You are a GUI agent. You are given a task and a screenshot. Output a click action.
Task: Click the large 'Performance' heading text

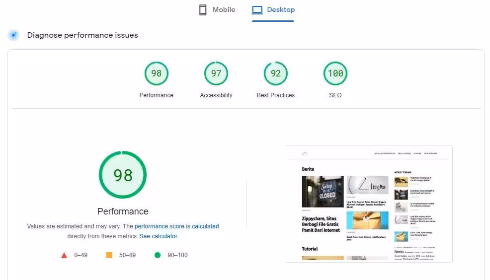(x=123, y=211)
